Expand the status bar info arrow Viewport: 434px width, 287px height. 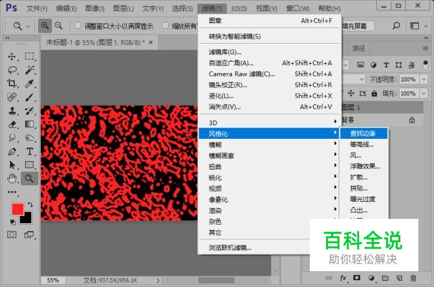[158, 280]
